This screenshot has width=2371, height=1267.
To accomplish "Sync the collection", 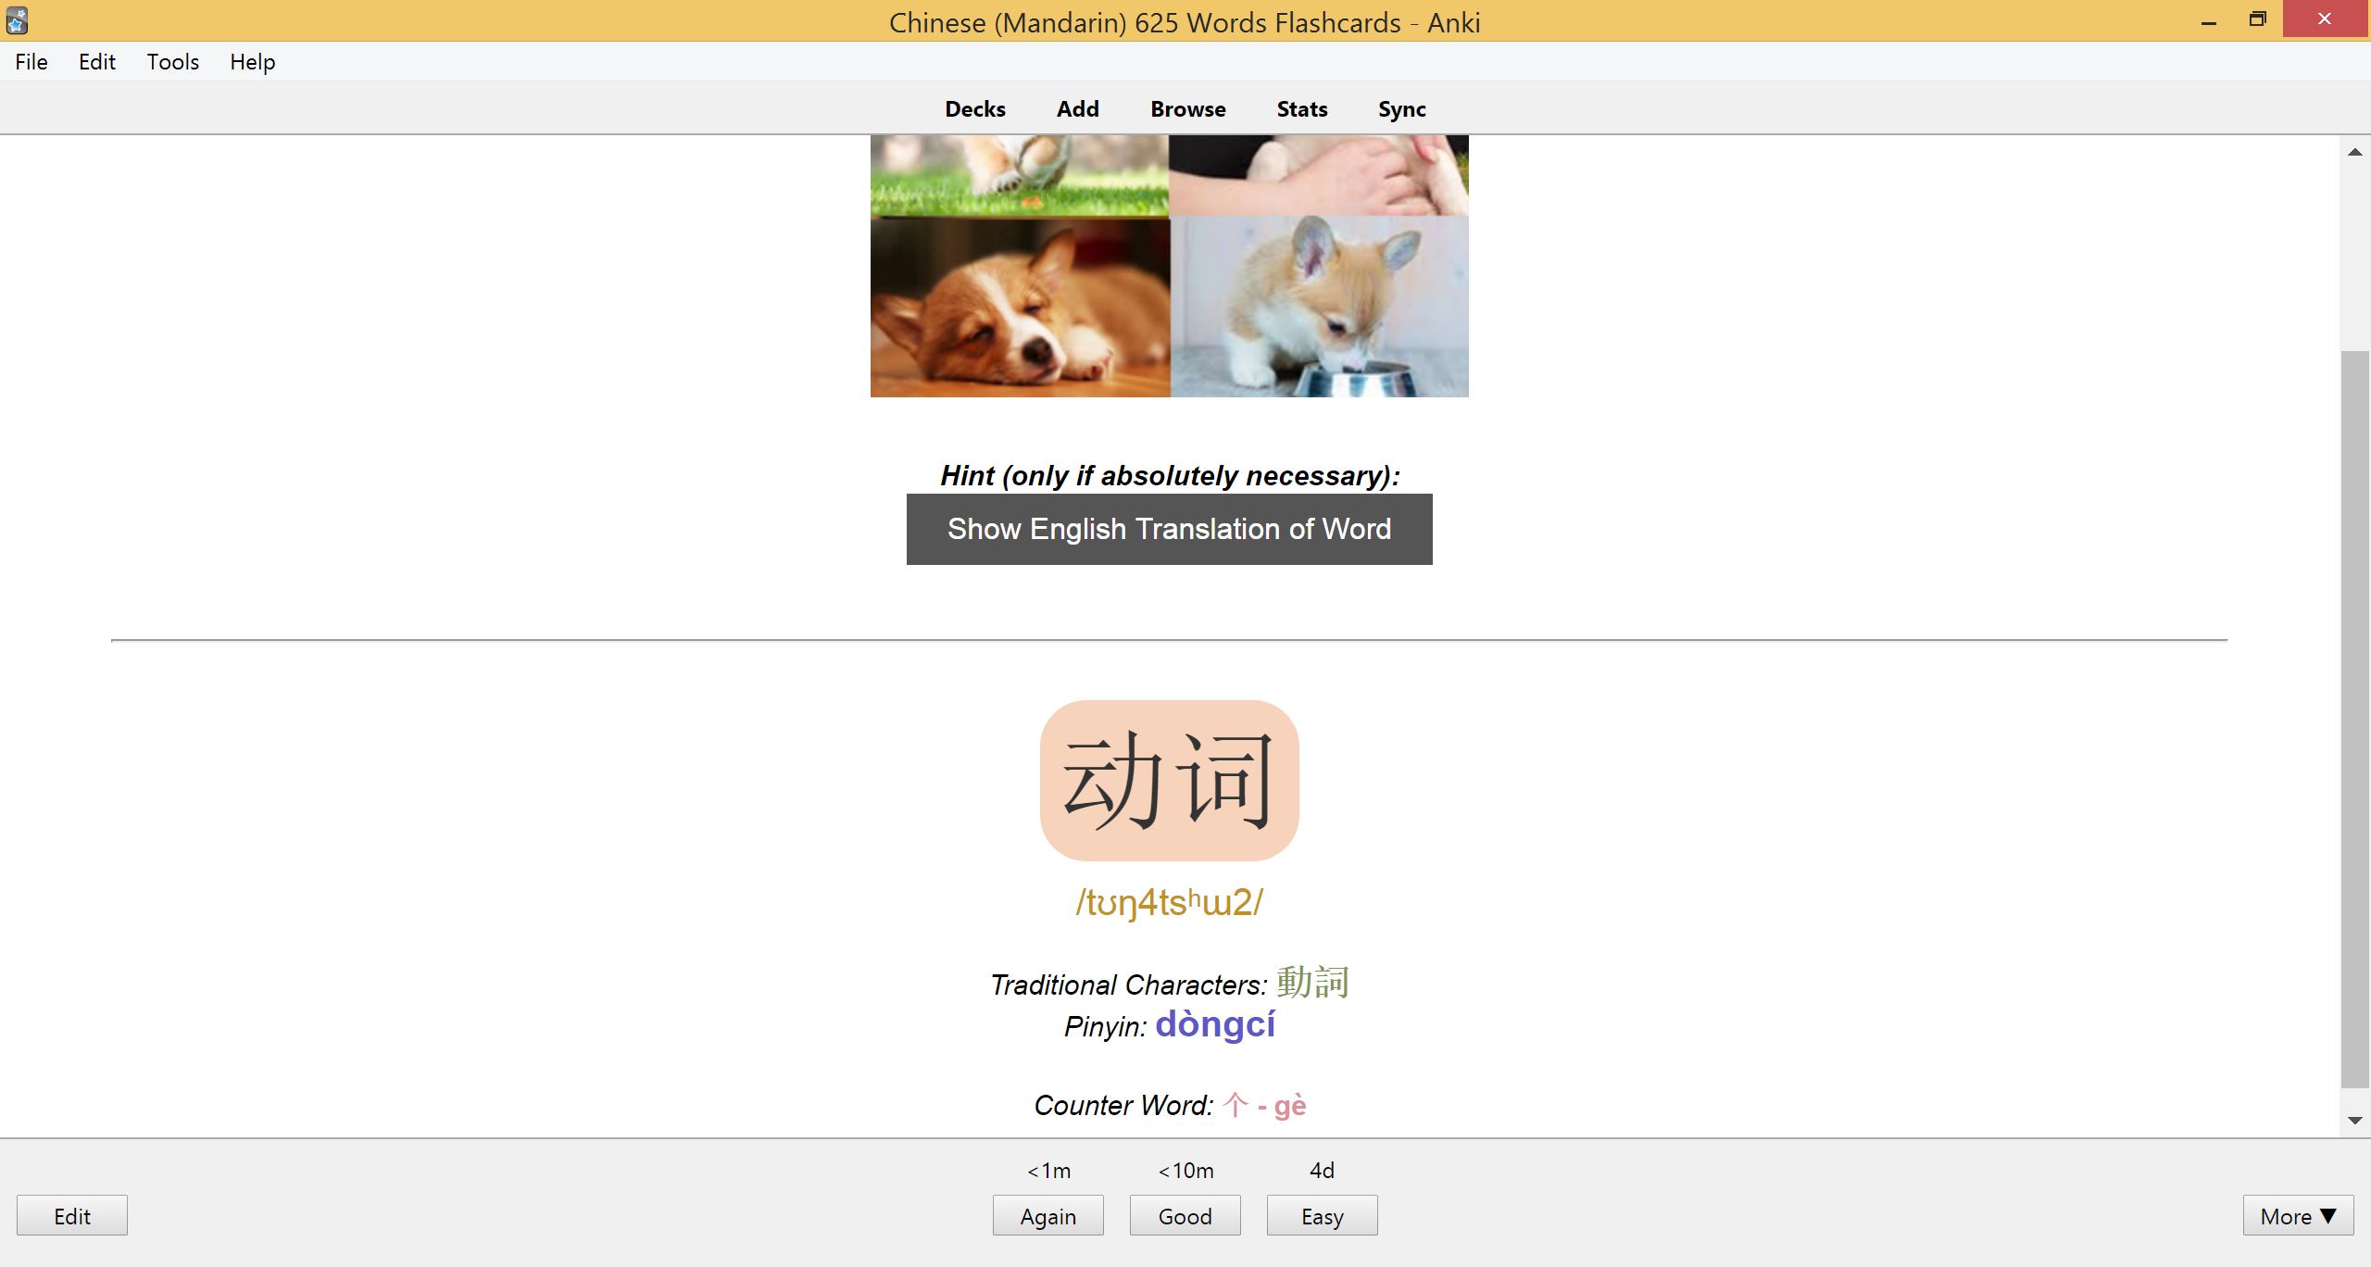I will coord(1402,109).
